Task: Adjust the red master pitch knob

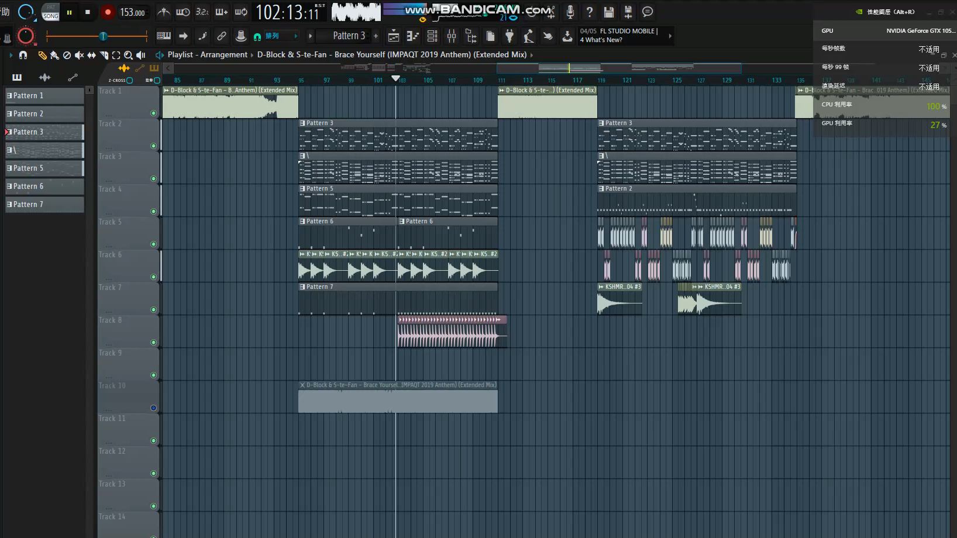Action: click(x=26, y=36)
